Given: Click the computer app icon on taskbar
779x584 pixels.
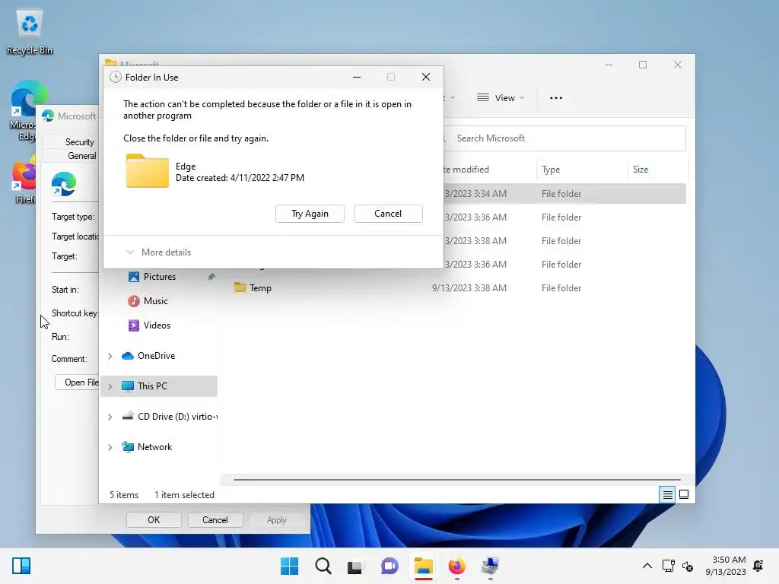Looking at the screenshot, I should [x=491, y=566].
